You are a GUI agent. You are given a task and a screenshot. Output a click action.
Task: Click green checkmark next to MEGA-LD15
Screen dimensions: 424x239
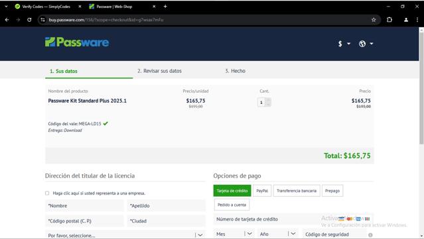[x=106, y=124]
